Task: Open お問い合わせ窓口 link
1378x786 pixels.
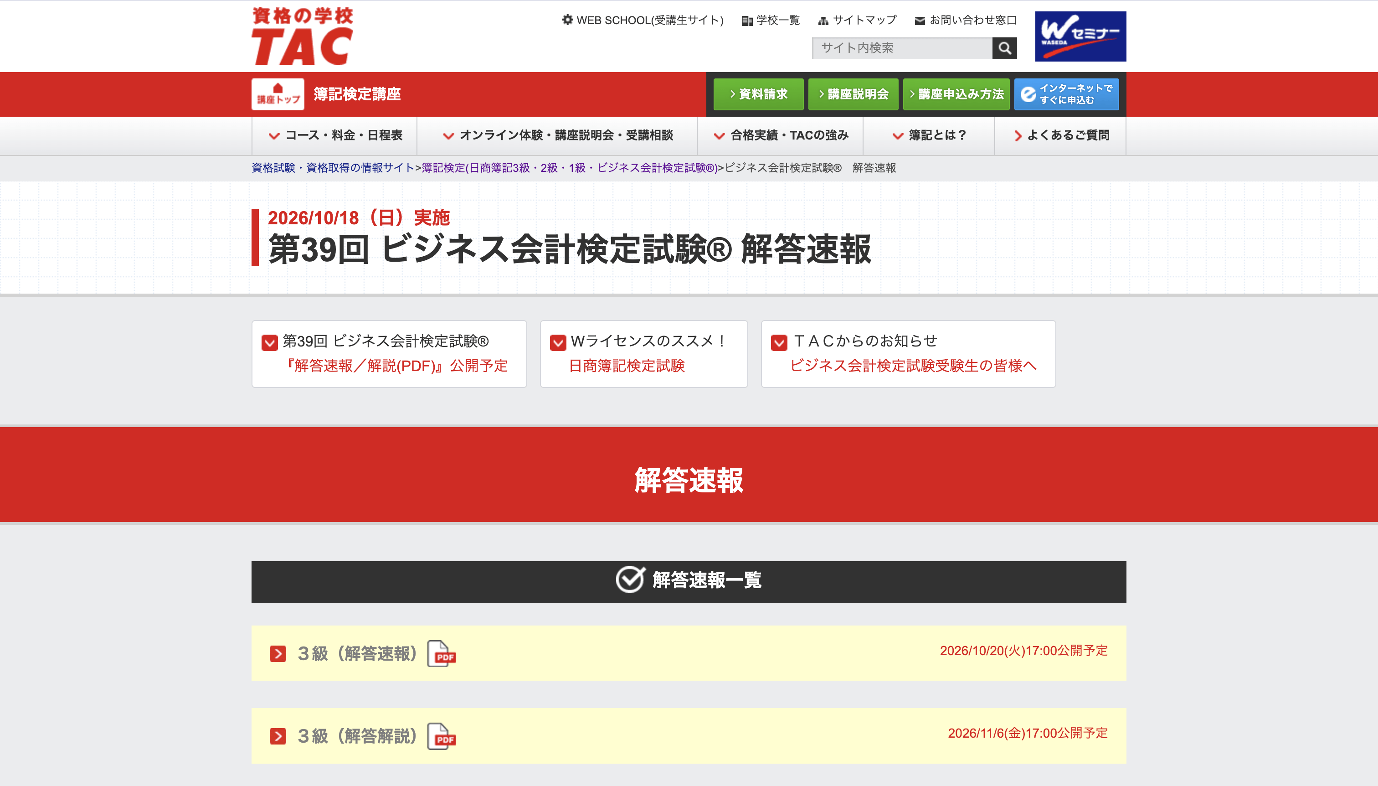Action: pyautogui.click(x=966, y=21)
